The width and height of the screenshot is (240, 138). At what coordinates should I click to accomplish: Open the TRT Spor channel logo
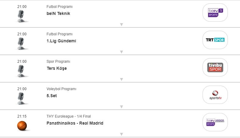click(215, 40)
